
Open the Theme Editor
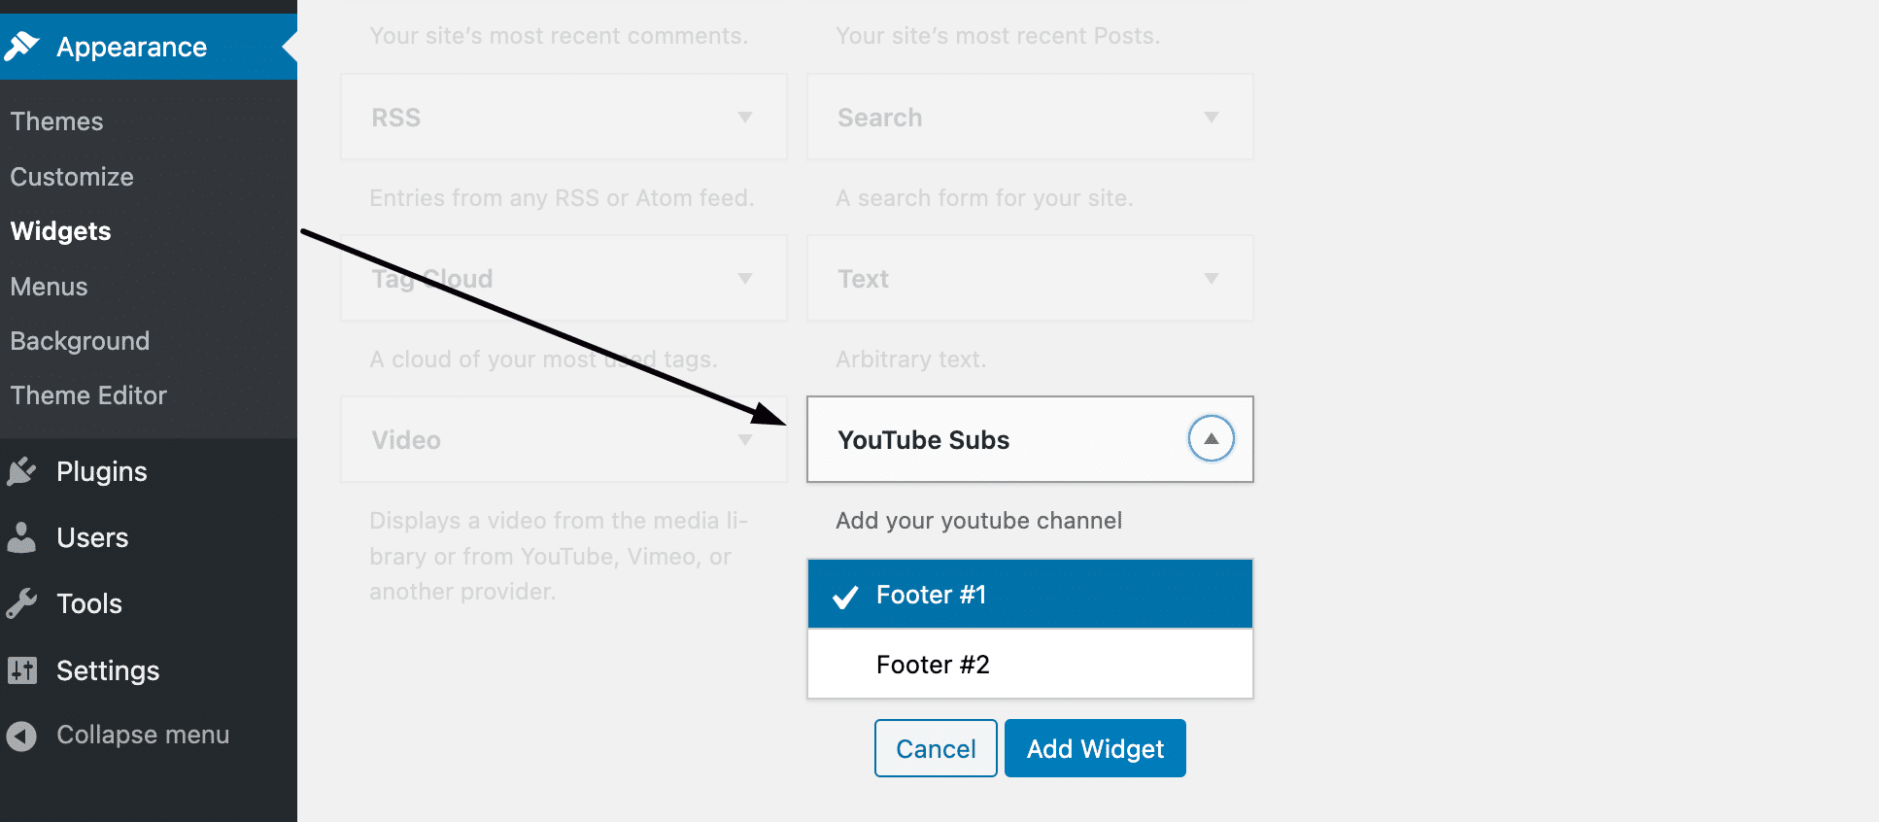click(87, 394)
